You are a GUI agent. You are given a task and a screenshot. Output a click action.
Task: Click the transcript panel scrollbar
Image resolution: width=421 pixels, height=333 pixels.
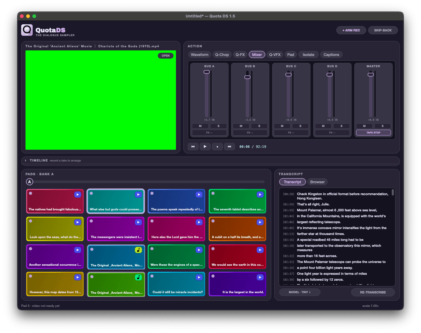click(393, 192)
